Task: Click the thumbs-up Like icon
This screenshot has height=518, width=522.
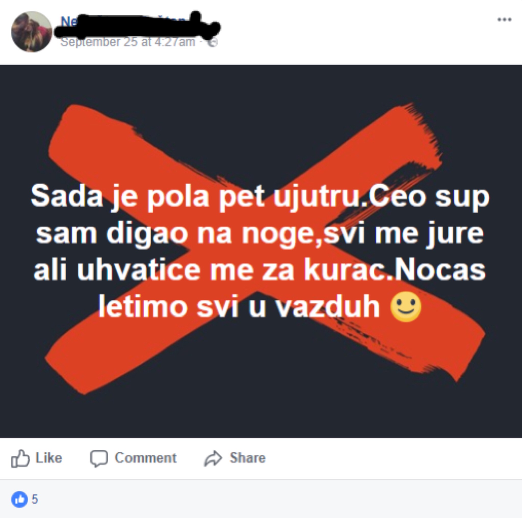Action: point(20,458)
